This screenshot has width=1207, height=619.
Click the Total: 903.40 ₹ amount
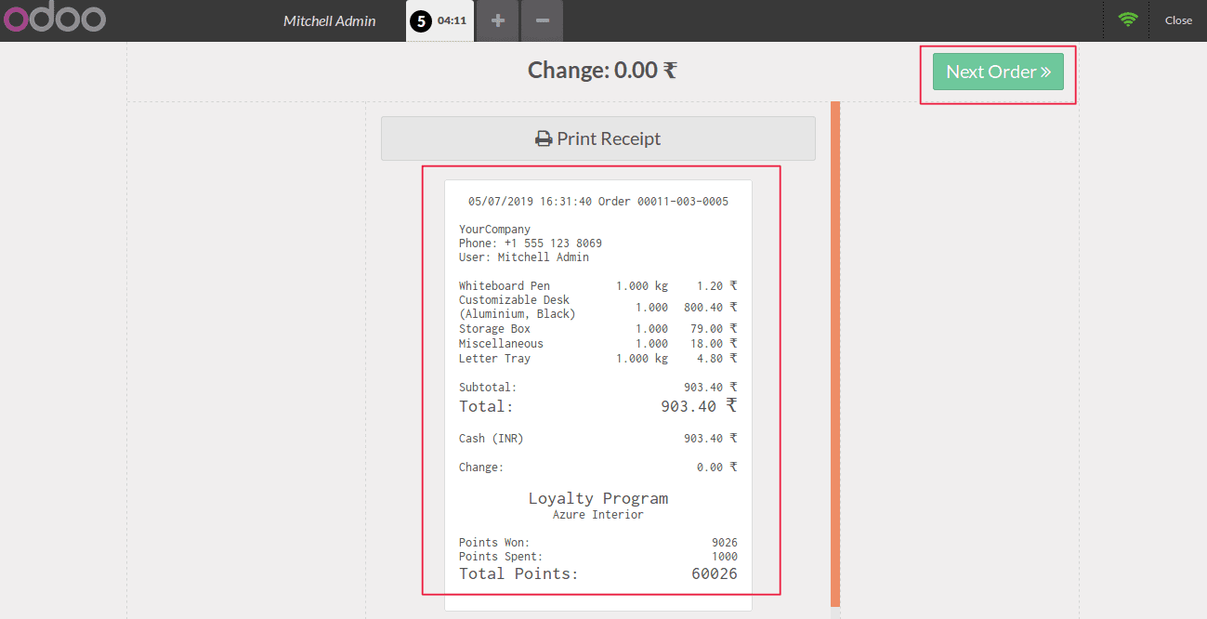coord(699,406)
